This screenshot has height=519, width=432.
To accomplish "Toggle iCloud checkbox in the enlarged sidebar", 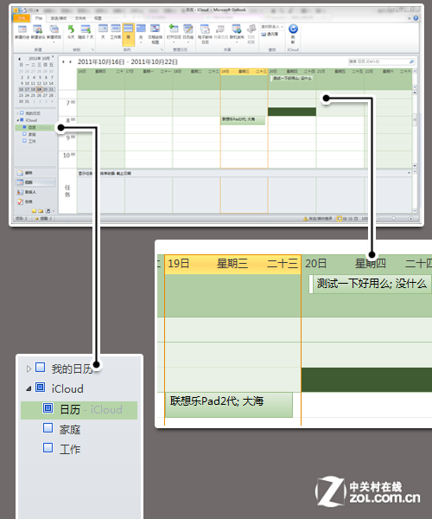I will coord(41,387).
